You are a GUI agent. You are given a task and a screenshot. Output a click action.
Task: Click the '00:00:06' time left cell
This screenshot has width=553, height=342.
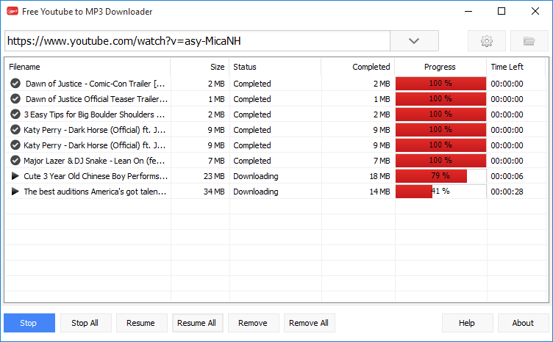507,176
